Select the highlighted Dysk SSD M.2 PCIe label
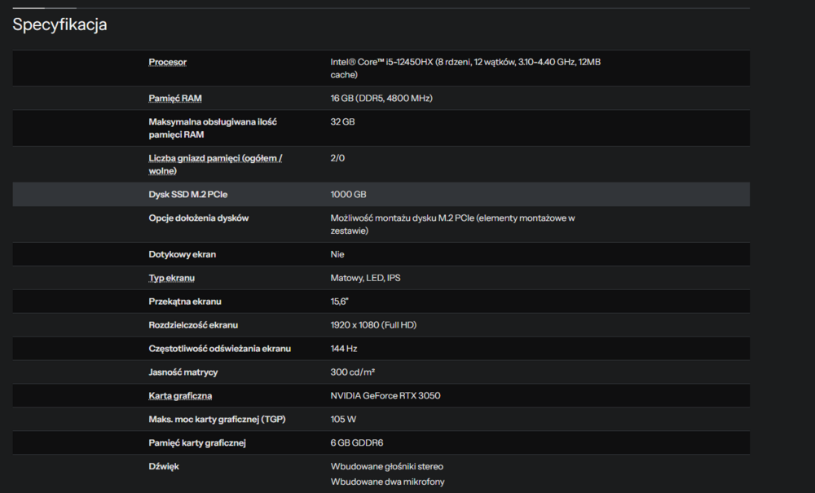Screen dimensions: 815x493 point(187,195)
